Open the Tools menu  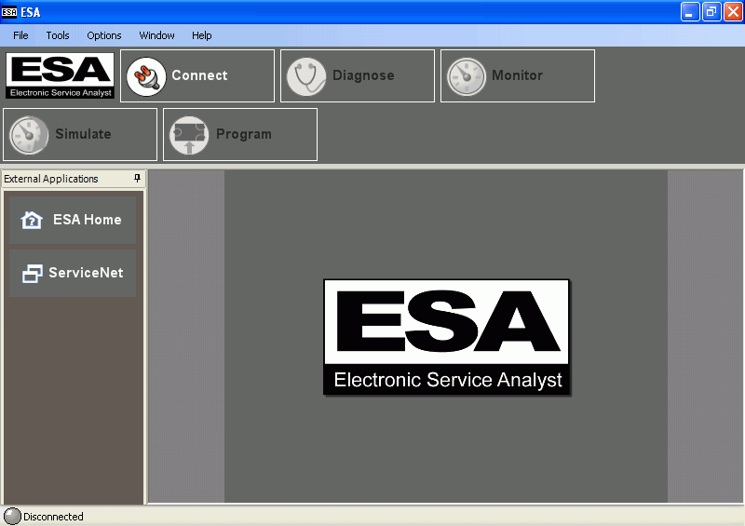58,35
